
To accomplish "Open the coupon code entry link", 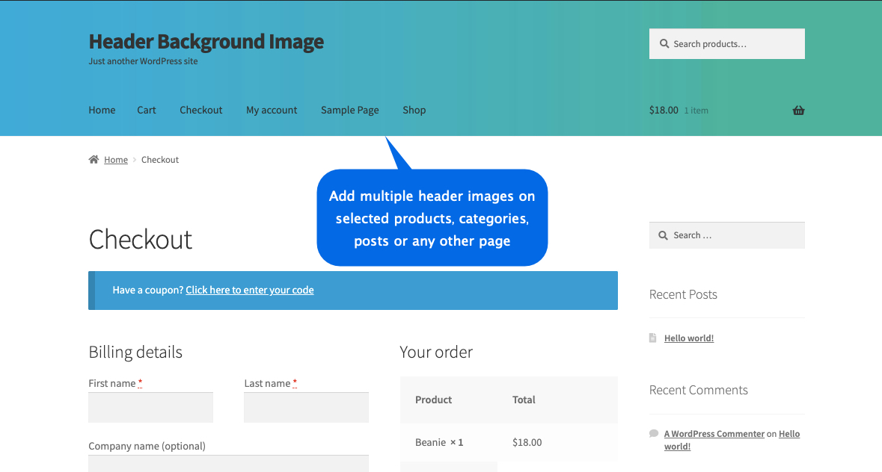I will click(249, 290).
